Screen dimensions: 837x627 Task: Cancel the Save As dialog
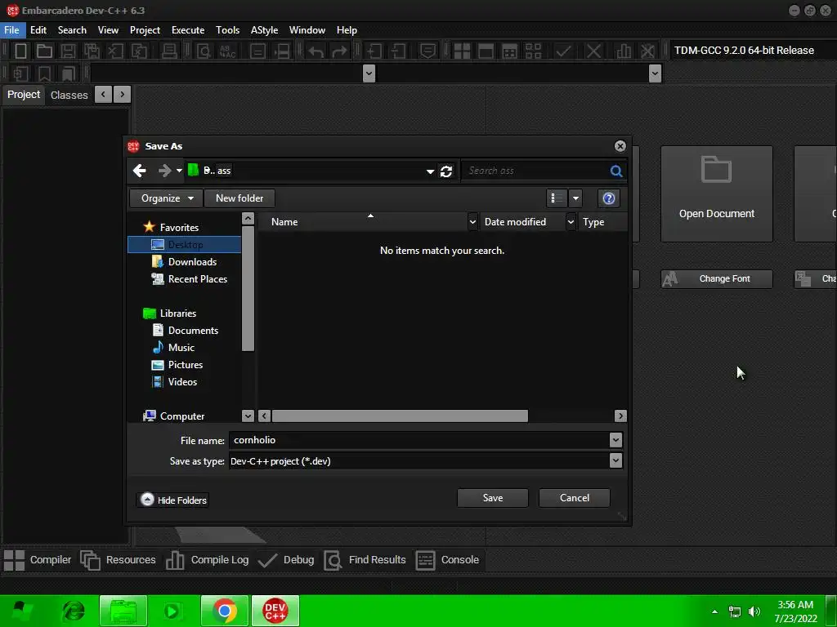point(575,498)
